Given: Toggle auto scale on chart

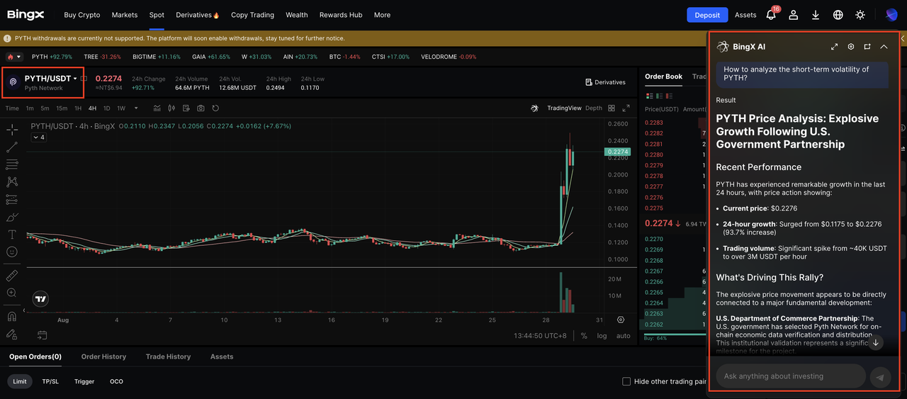Looking at the screenshot, I should click(623, 336).
